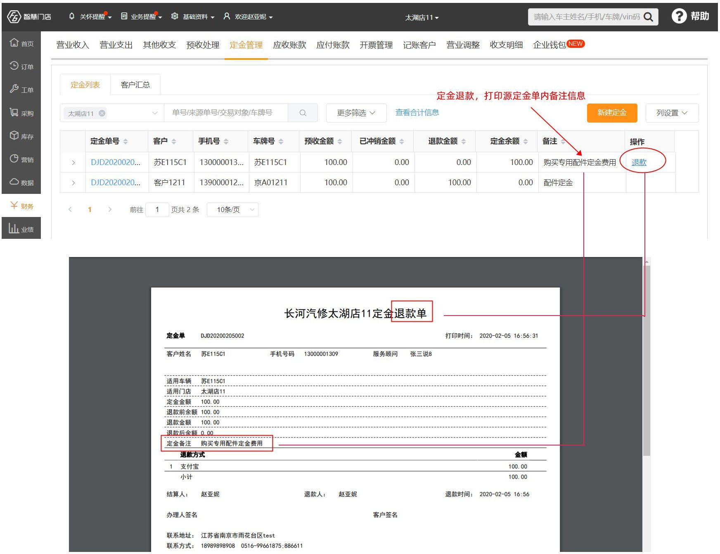
Task: Sort by 定金余额 column
Action: (526, 141)
